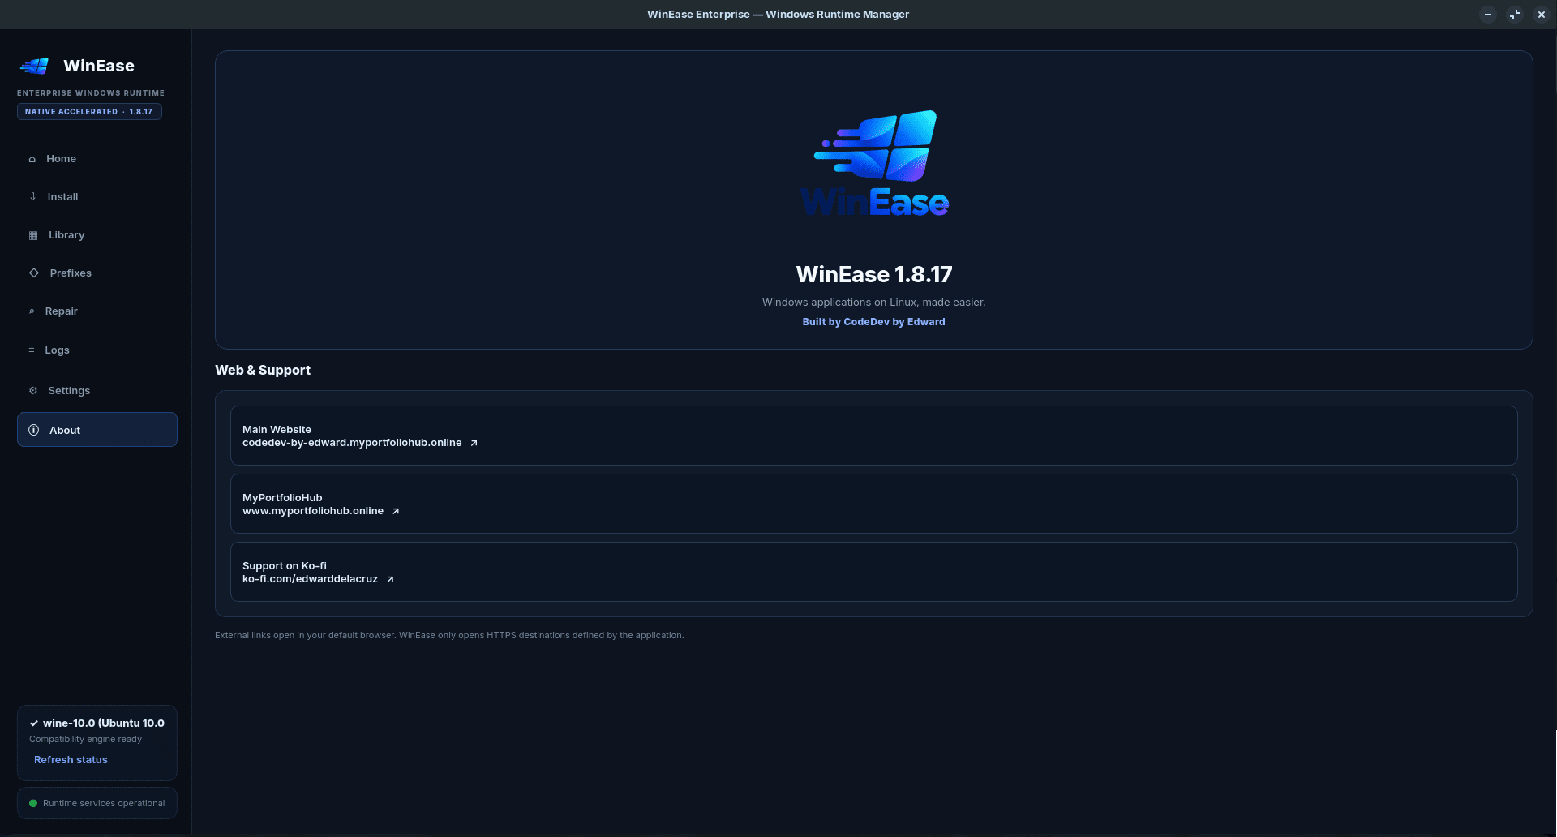Click external-link arrow beside www.myportfoliohub.online

[396, 511]
